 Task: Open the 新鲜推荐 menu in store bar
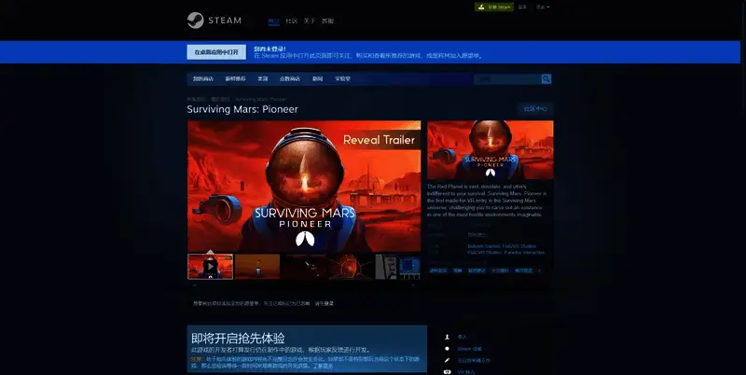[235, 79]
